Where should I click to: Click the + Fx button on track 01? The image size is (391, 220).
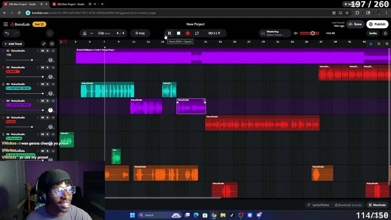pyautogui.click(x=9, y=55)
